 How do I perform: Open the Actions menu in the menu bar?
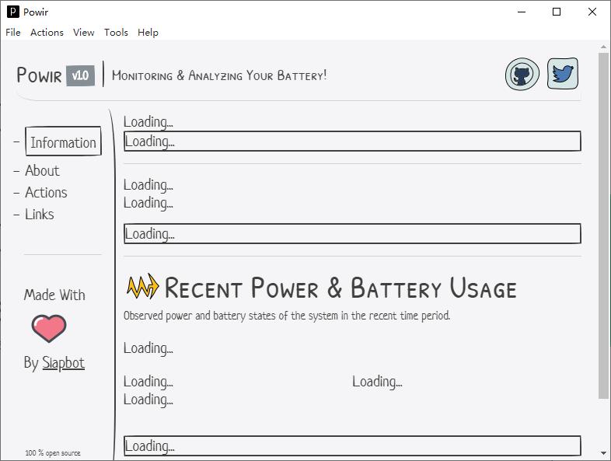tap(47, 33)
